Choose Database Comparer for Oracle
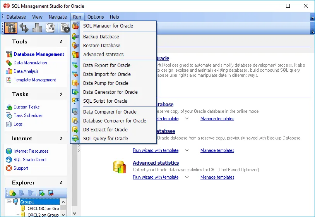 click(x=113, y=121)
